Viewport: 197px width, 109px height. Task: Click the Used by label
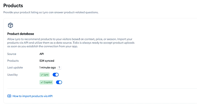(x=13, y=75)
